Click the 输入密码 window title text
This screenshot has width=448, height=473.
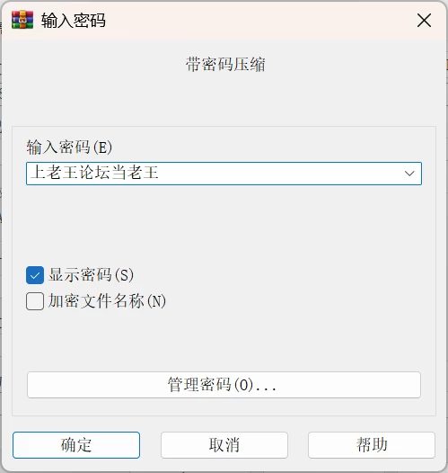(73, 21)
